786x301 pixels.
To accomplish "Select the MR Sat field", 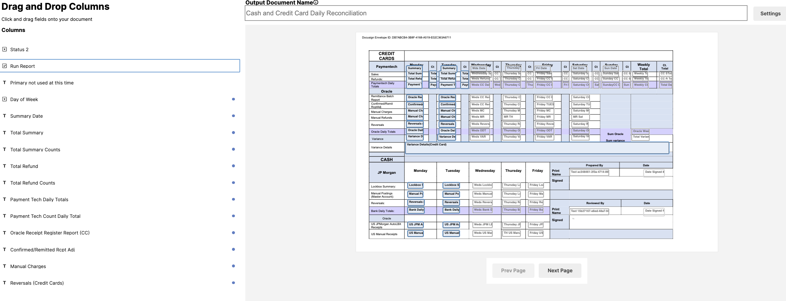I will 580,117.
